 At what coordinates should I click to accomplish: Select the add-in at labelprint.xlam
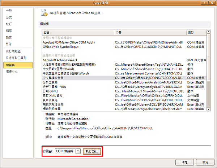pyautogui.click(x=124, y=109)
